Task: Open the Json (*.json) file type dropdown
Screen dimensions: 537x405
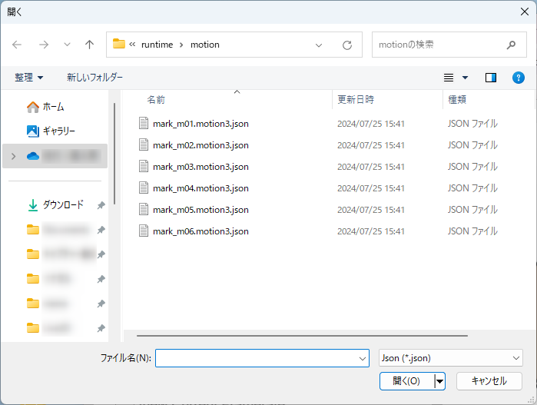Action: tap(451, 358)
